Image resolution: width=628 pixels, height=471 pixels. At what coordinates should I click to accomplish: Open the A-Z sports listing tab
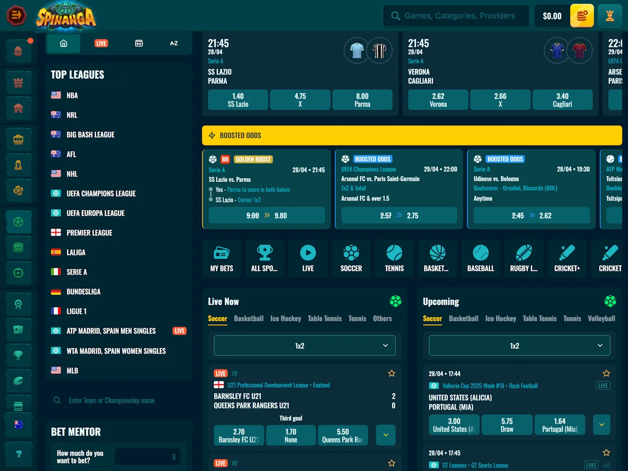pyautogui.click(x=174, y=43)
